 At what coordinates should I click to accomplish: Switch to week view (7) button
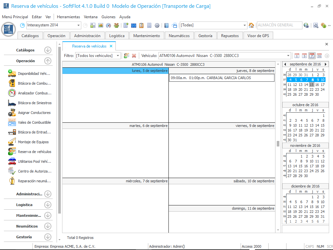point(312,56)
